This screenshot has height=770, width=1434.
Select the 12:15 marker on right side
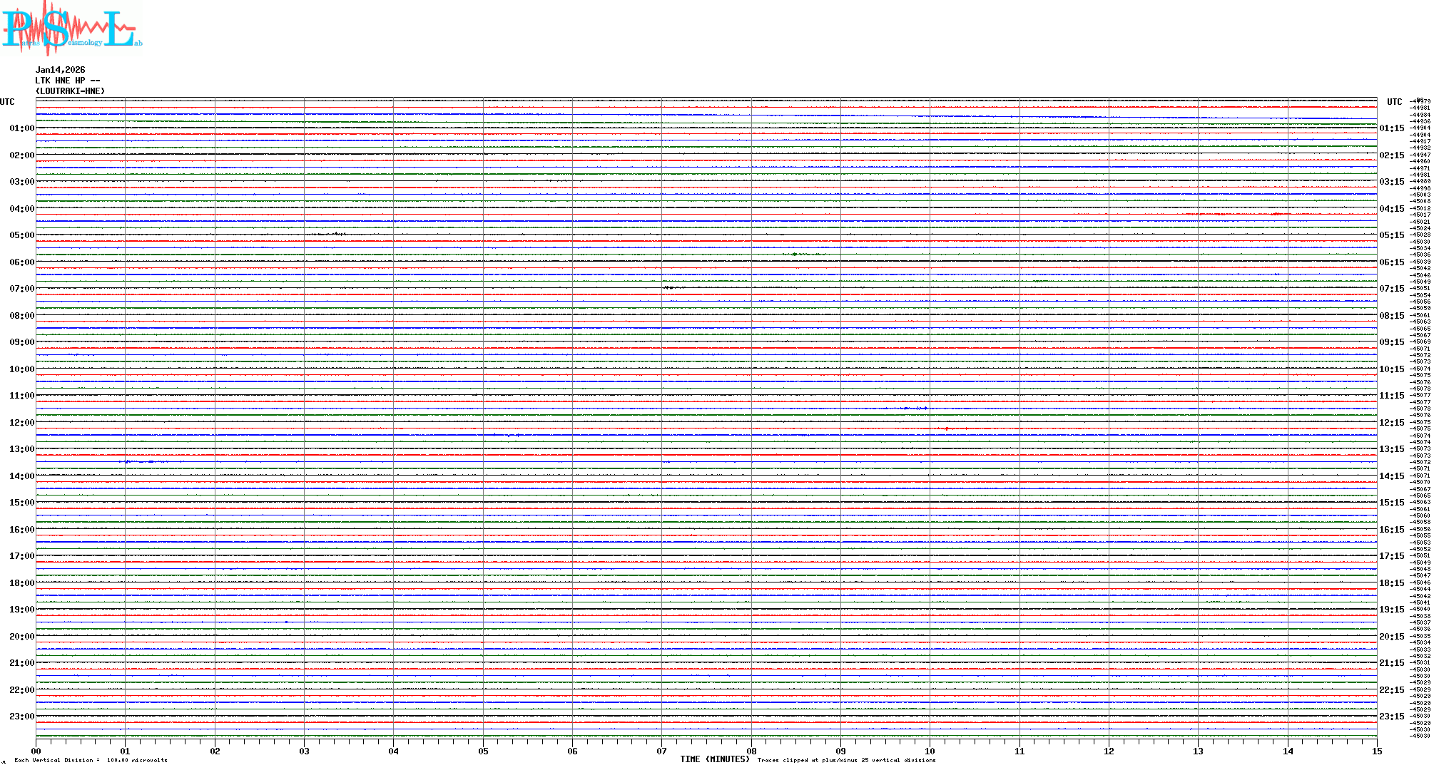(1391, 423)
